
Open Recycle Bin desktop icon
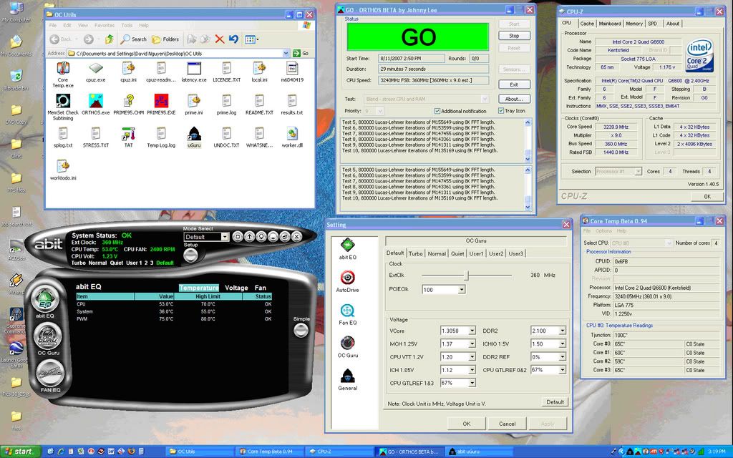tap(16, 79)
